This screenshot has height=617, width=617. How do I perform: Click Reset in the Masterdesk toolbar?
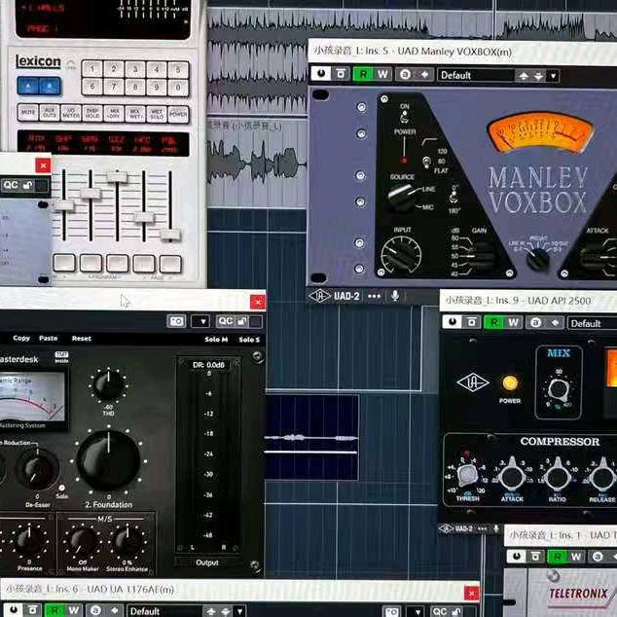(x=82, y=339)
